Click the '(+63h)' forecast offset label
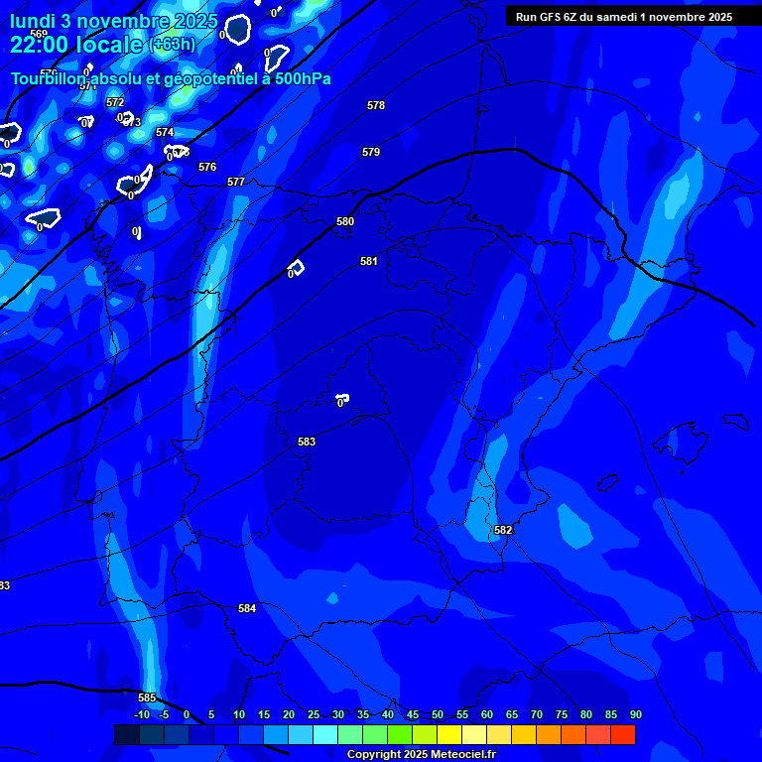The height and width of the screenshot is (762, 762). click(x=172, y=46)
